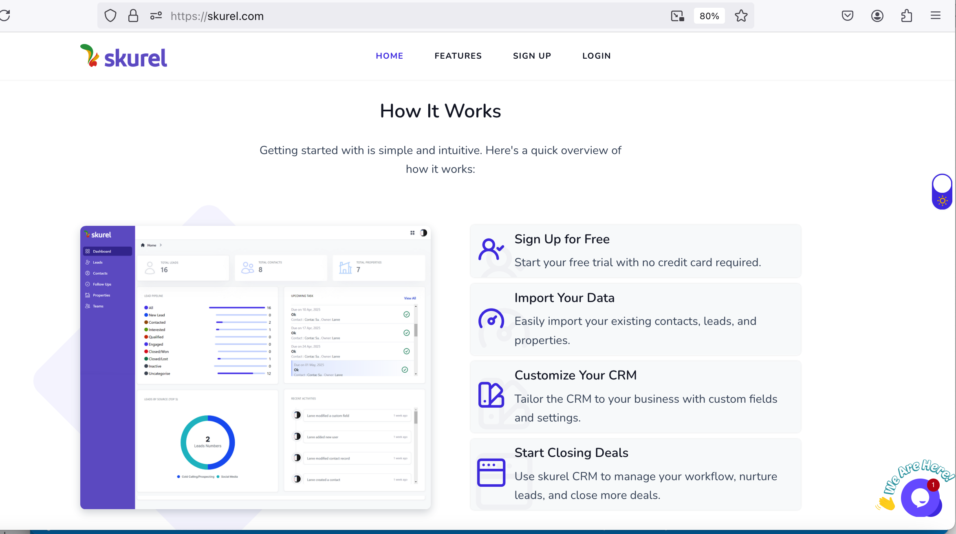Select the Start Closing Deals card heading
The height and width of the screenshot is (534, 956).
point(571,452)
